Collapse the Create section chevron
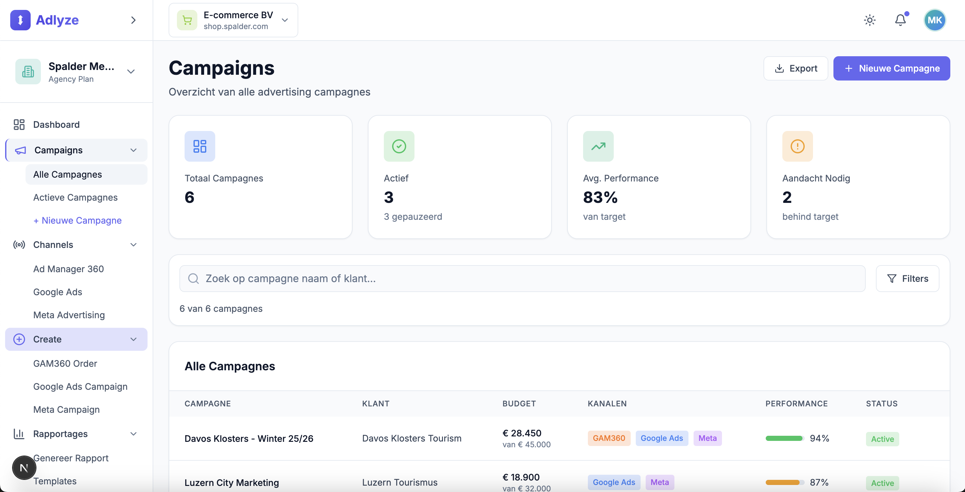 133,339
